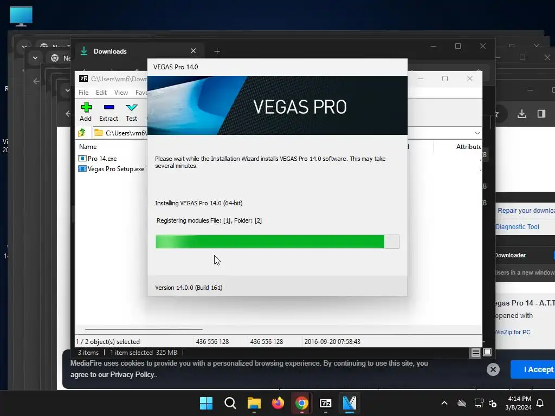Toggle the browser side panel icon

coord(541,114)
